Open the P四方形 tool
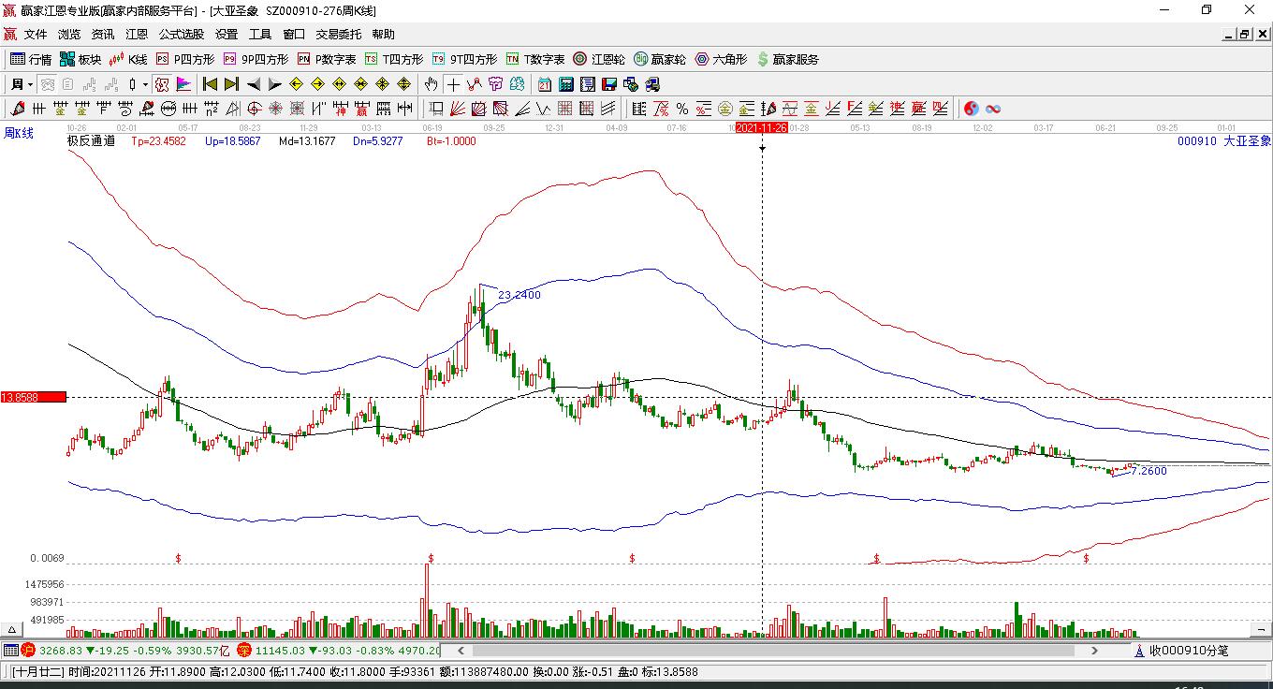Viewport: 1273px width, 689px height. tap(185, 59)
